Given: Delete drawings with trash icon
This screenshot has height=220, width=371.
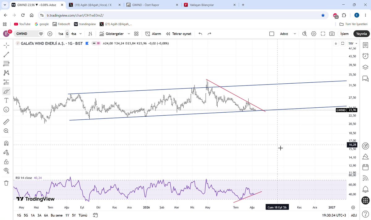Looking at the screenshot, I should click(6, 183).
